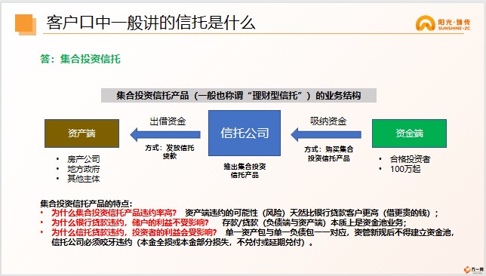Click red question 为什么信托贷款违约，投资者的利益会受影响
Viewport: 486px width, 276px height.
point(134,232)
